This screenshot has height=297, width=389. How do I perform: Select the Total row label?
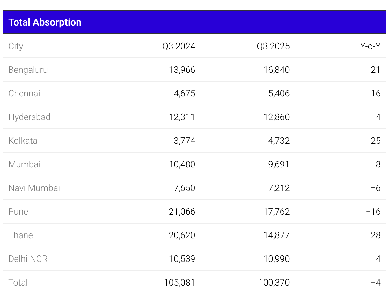point(18,283)
